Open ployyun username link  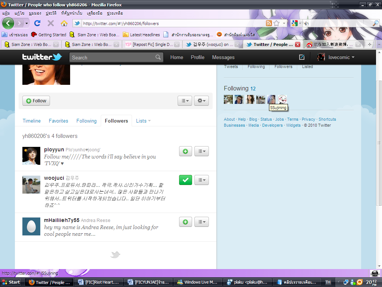54,149
